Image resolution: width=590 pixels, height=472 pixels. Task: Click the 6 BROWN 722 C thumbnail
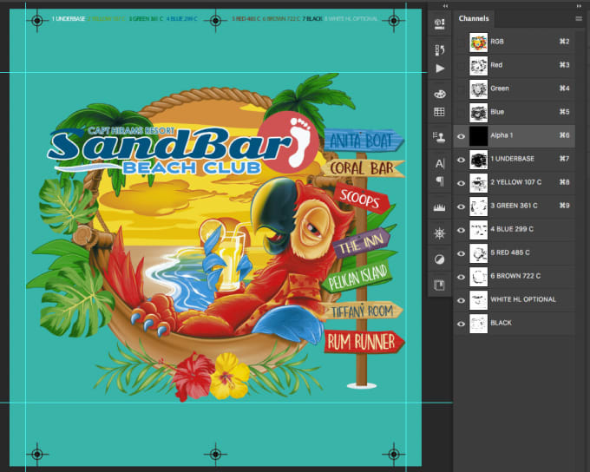[x=478, y=277]
